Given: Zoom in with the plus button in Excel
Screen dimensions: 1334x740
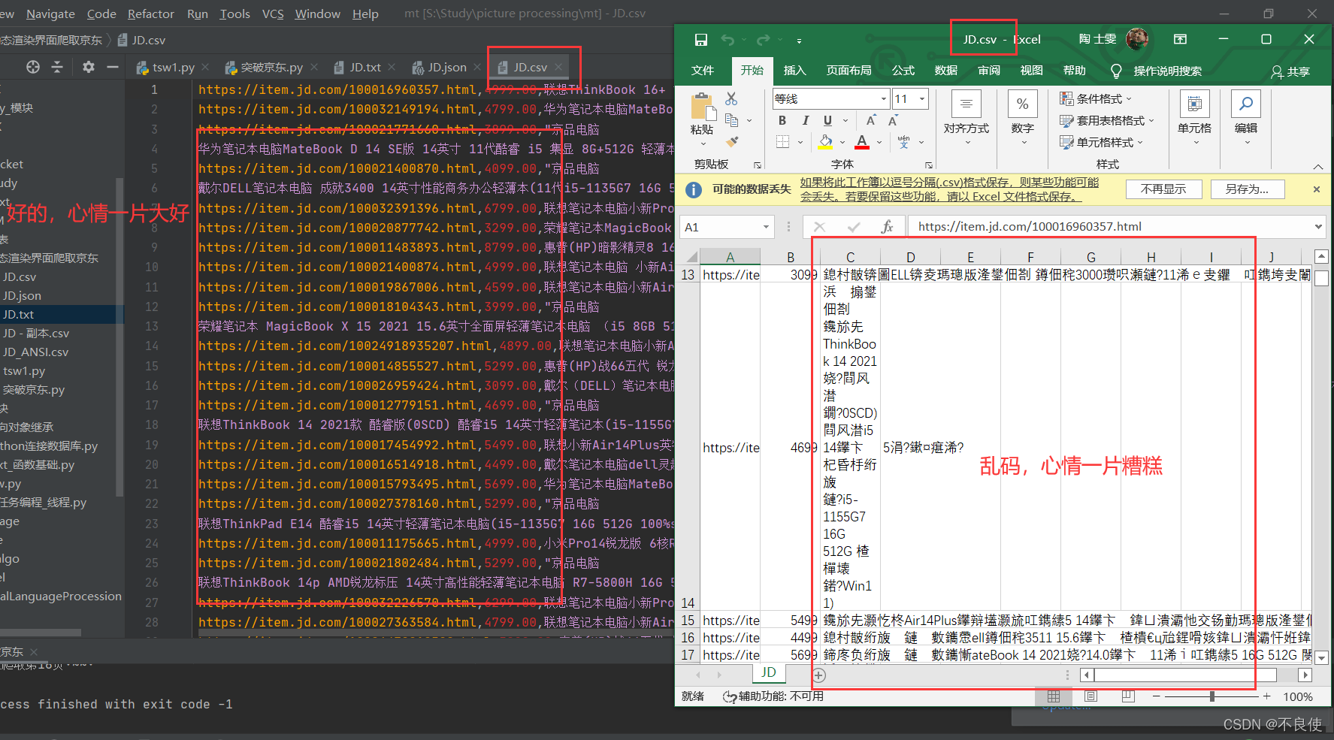Looking at the screenshot, I should (1267, 696).
